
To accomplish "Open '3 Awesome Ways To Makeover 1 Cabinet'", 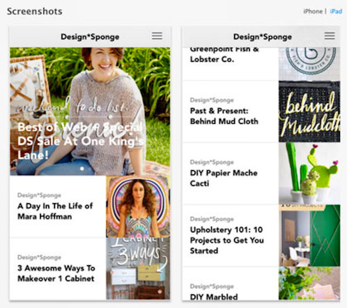I will click(x=56, y=273).
